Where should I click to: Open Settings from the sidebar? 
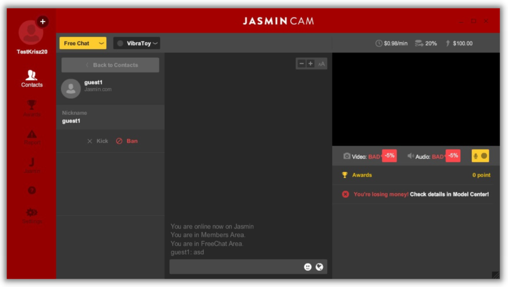(32, 216)
